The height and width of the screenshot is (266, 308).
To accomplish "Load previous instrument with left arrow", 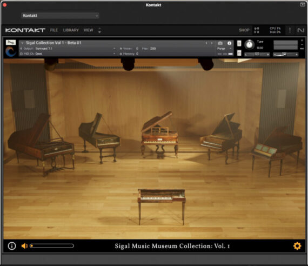I will [206, 43].
